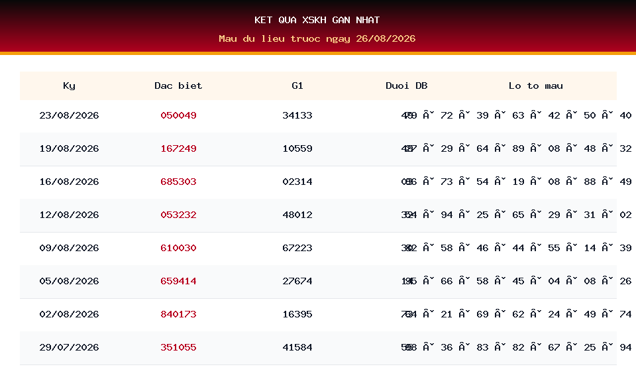Select the 23/08/2026 draw date
The width and height of the screenshot is (636, 391).
[69, 115]
